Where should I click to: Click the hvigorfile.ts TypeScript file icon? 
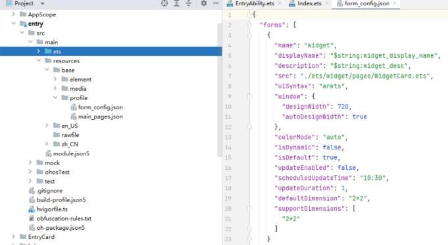click(32, 209)
